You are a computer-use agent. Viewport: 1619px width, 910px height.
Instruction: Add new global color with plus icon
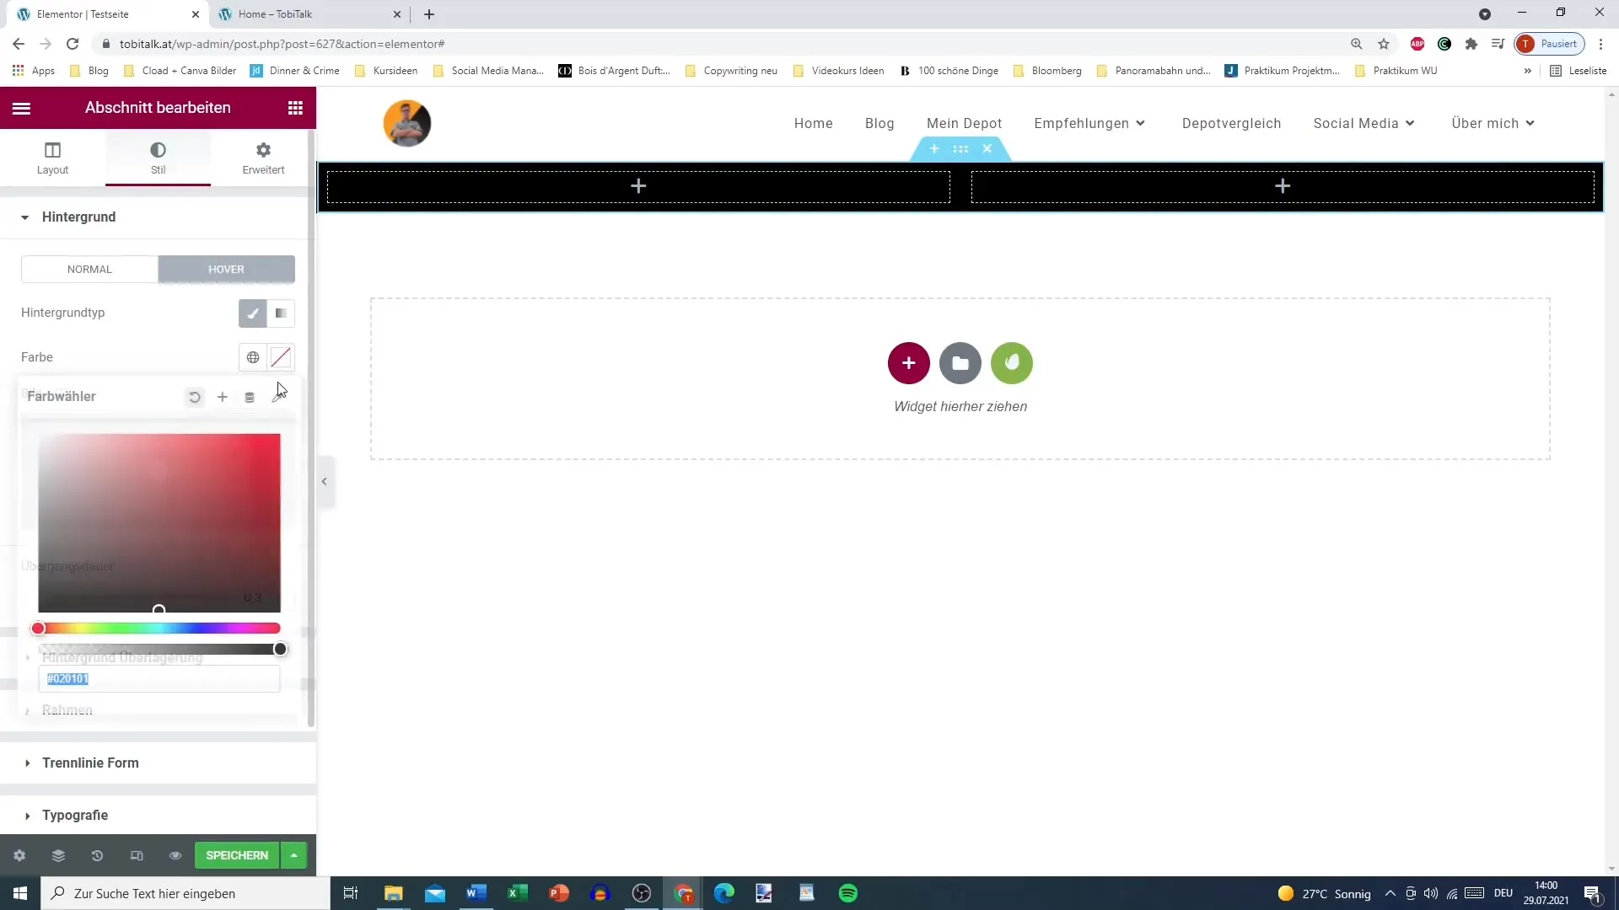coord(223,397)
